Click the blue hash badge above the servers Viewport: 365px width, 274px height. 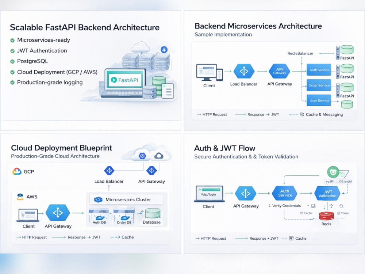coord(164,50)
